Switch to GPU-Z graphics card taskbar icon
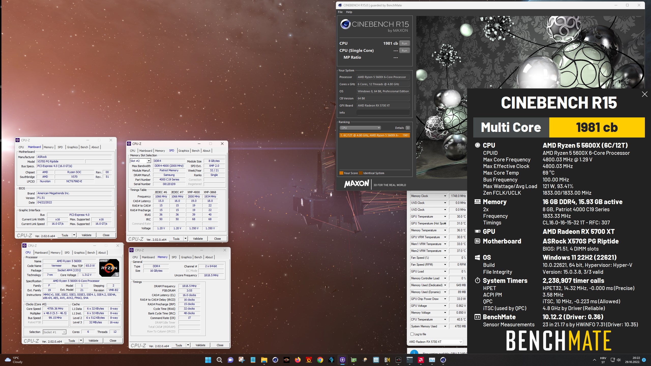Image resolution: width=651 pixels, height=366 pixels. [x=353, y=360]
